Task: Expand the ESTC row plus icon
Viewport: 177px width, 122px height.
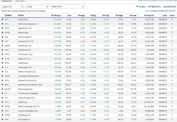Action: click(x=2, y=20)
